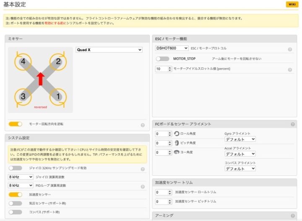
Task: Open ジャイロ 演算周波数 8 kHz dropdown
Action: [21, 177]
